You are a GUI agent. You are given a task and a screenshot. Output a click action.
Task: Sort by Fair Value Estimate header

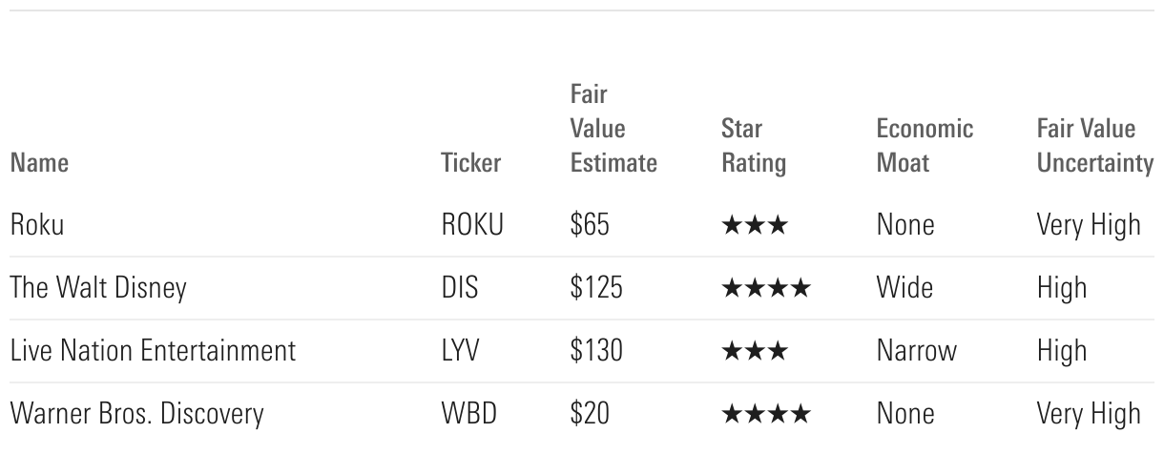(613, 130)
